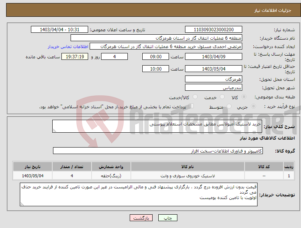Click the واحد شمارش column header
301x228 pixels.
point(111,167)
